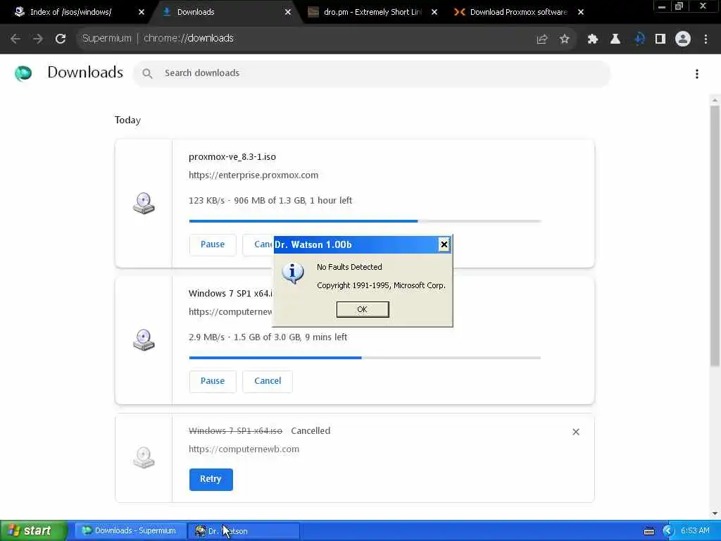The width and height of the screenshot is (721, 541).
Task: Click the scrollbar down arrow
Action: click(715, 514)
